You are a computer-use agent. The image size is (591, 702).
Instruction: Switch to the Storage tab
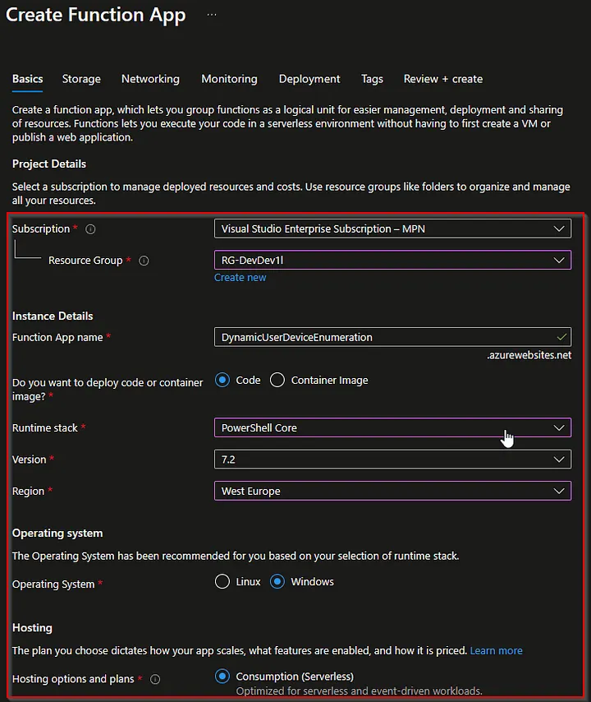(81, 79)
